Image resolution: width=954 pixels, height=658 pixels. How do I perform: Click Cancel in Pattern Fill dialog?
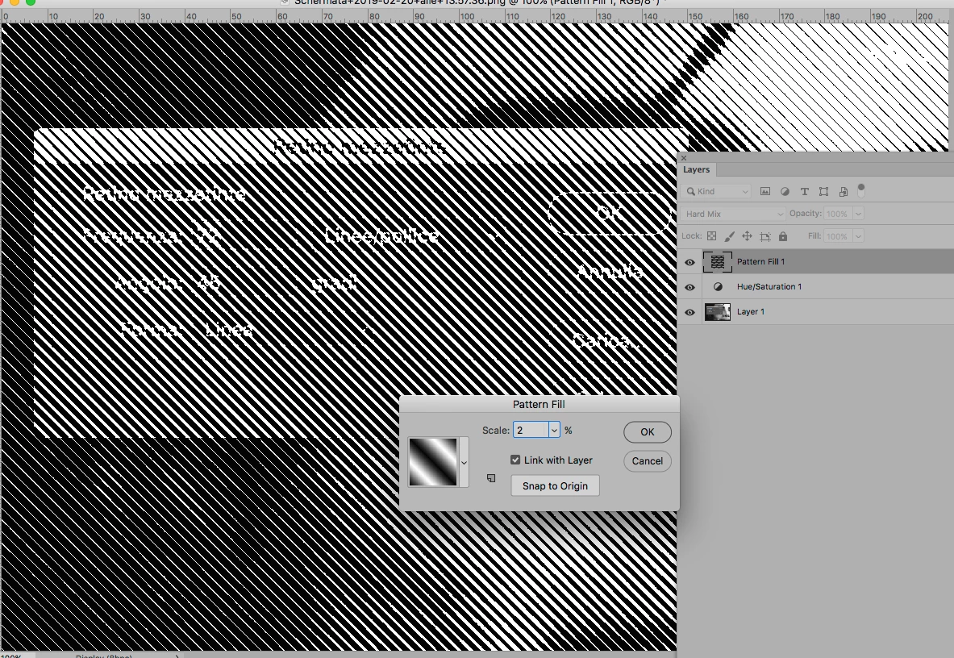(x=648, y=461)
